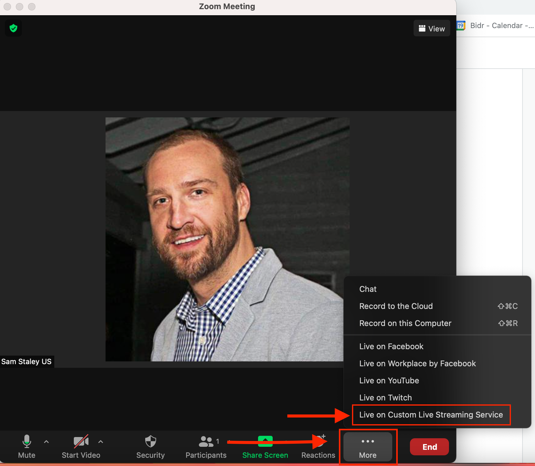This screenshot has width=535, height=466.
Task: Click the Zoom window full-screen button
Action: tap(32, 6)
